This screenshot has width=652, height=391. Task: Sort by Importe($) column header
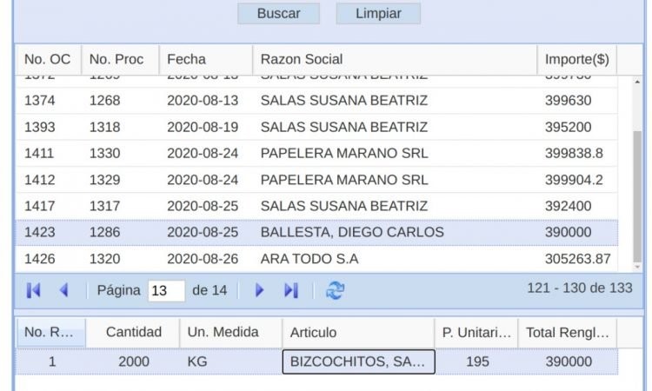click(576, 59)
